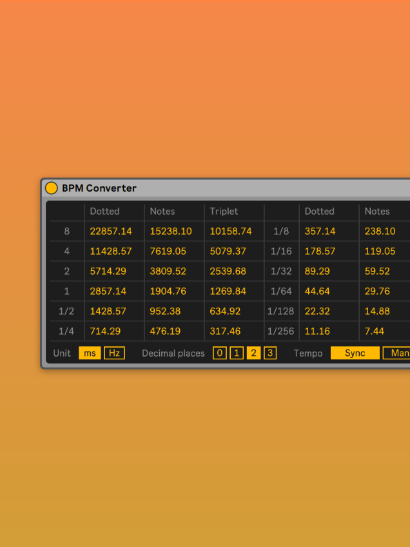Image resolution: width=410 pixels, height=547 pixels.
Task: Click the value 59.52
Action: tap(377, 271)
